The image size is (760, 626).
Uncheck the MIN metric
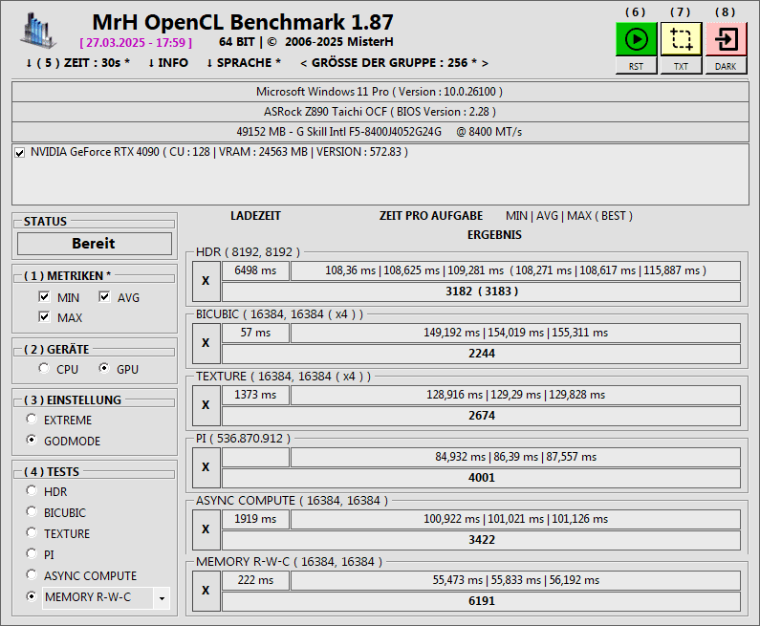tap(44, 296)
